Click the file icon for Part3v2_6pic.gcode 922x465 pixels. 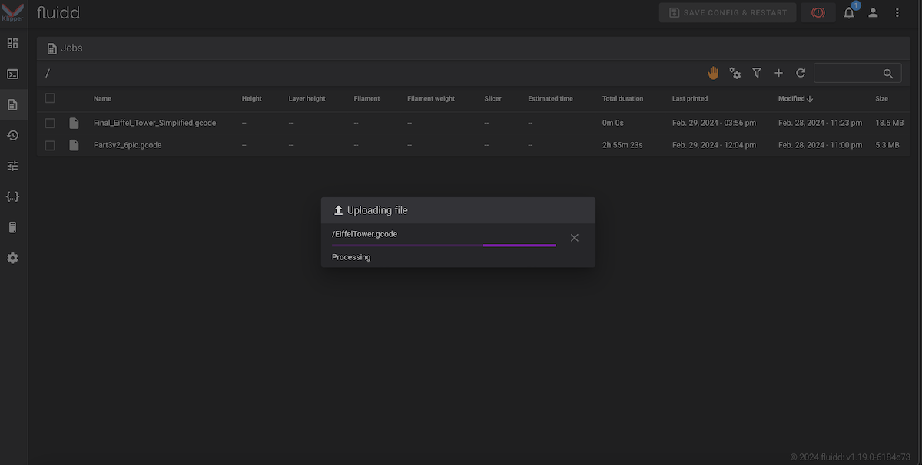(x=74, y=145)
